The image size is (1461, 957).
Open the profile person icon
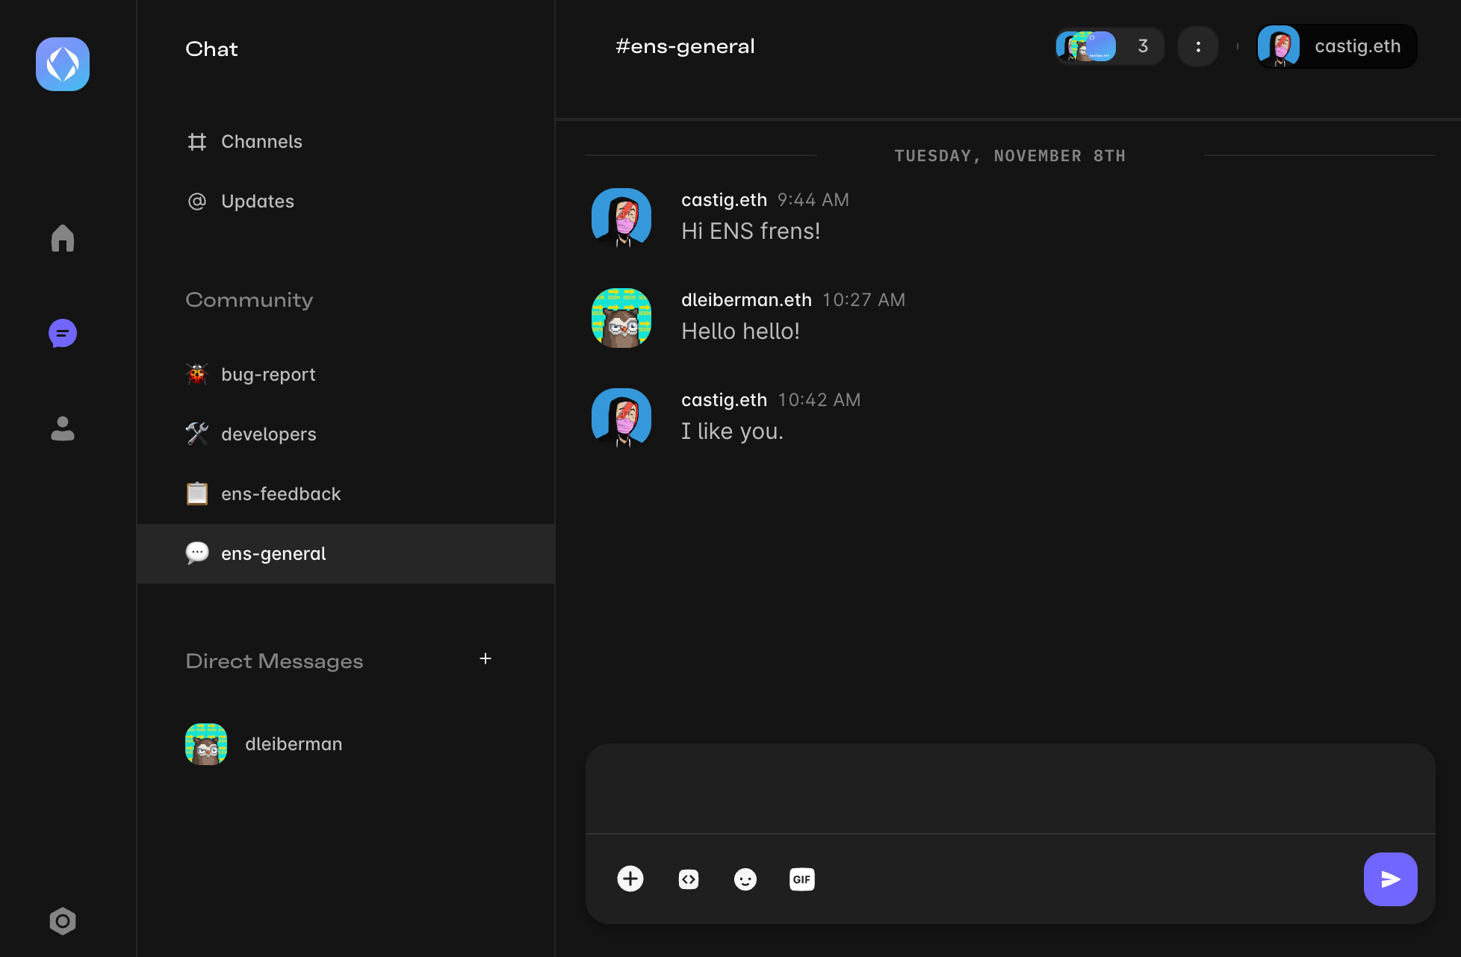pos(63,428)
